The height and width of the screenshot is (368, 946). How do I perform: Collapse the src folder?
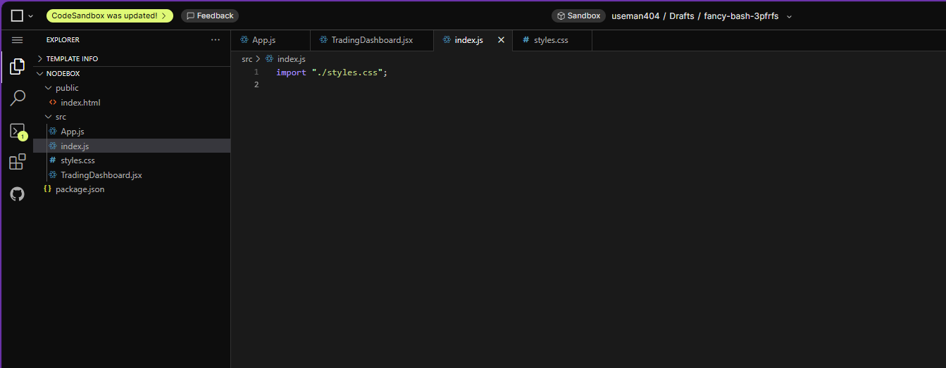click(x=132, y=117)
